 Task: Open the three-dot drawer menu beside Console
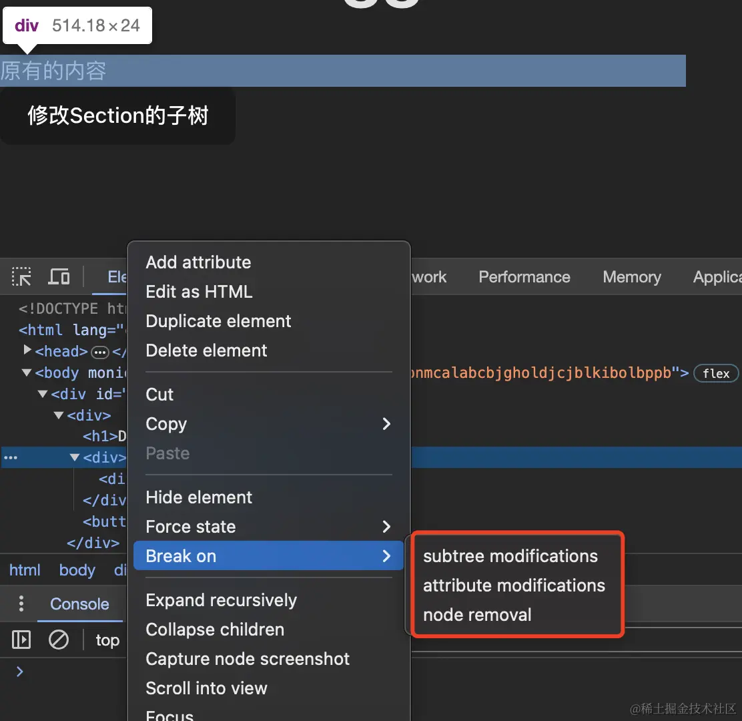[x=21, y=604]
